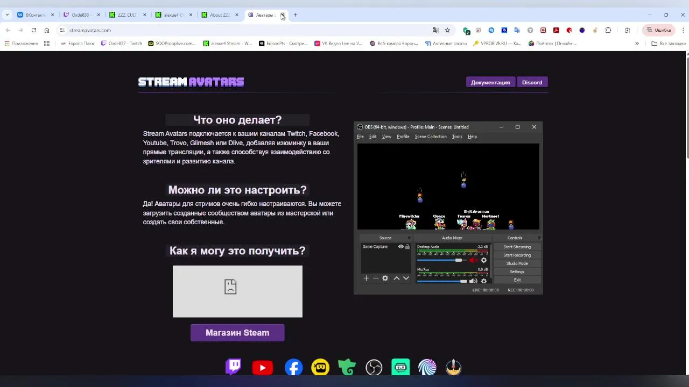Reload the current page
The image size is (689, 387).
pyautogui.click(x=34, y=30)
